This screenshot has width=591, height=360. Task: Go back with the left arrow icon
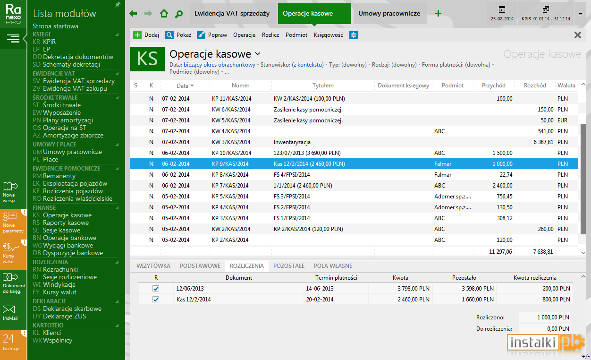click(x=133, y=14)
